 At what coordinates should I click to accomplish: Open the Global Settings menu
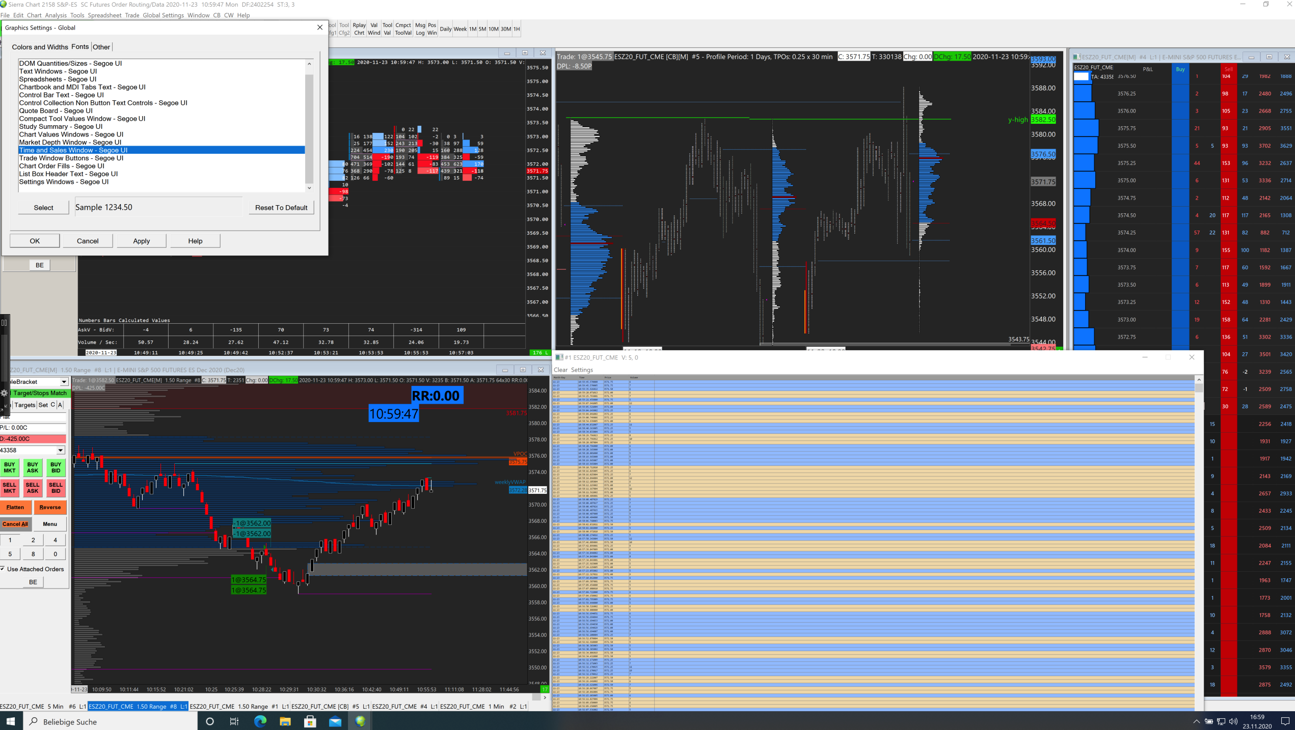(x=163, y=15)
